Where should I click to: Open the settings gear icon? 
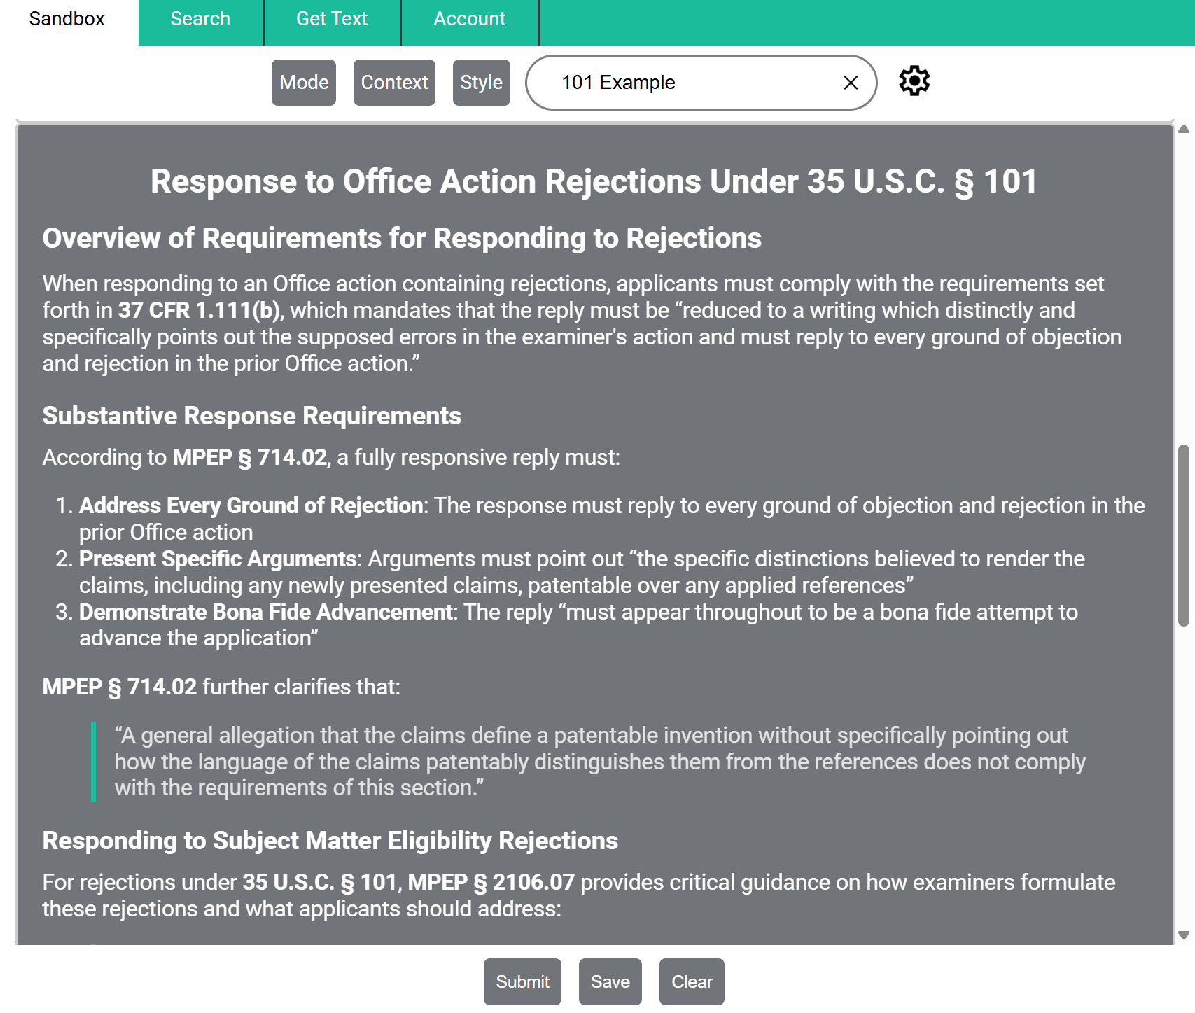[915, 81]
